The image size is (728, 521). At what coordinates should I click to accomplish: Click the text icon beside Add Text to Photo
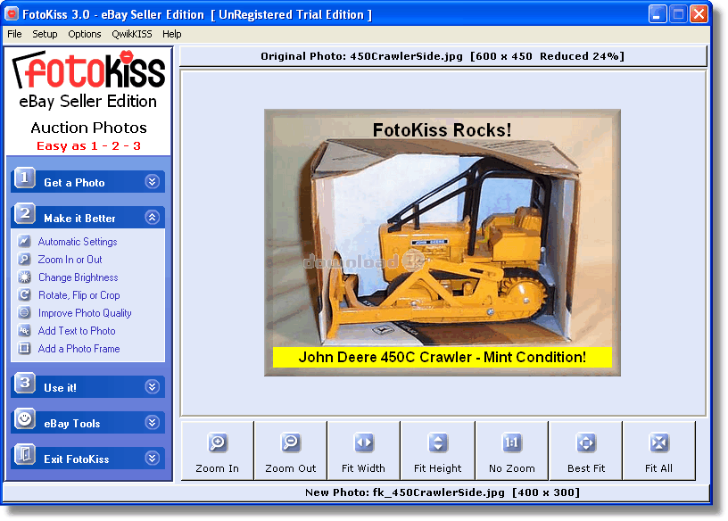[24, 331]
